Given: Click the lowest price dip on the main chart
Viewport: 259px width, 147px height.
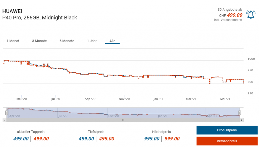Looking at the screenshot, I should coord(209,83).
